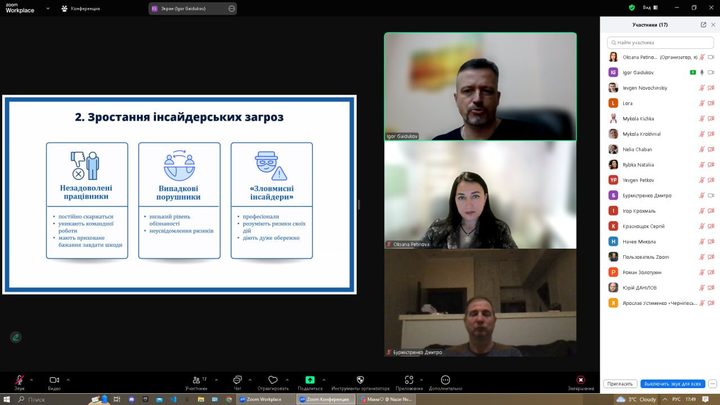Open the Chrome taskbar icon

(229, 399)
